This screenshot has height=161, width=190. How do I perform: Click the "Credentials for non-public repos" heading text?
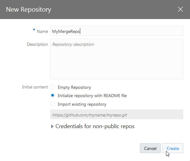point(95,126)
